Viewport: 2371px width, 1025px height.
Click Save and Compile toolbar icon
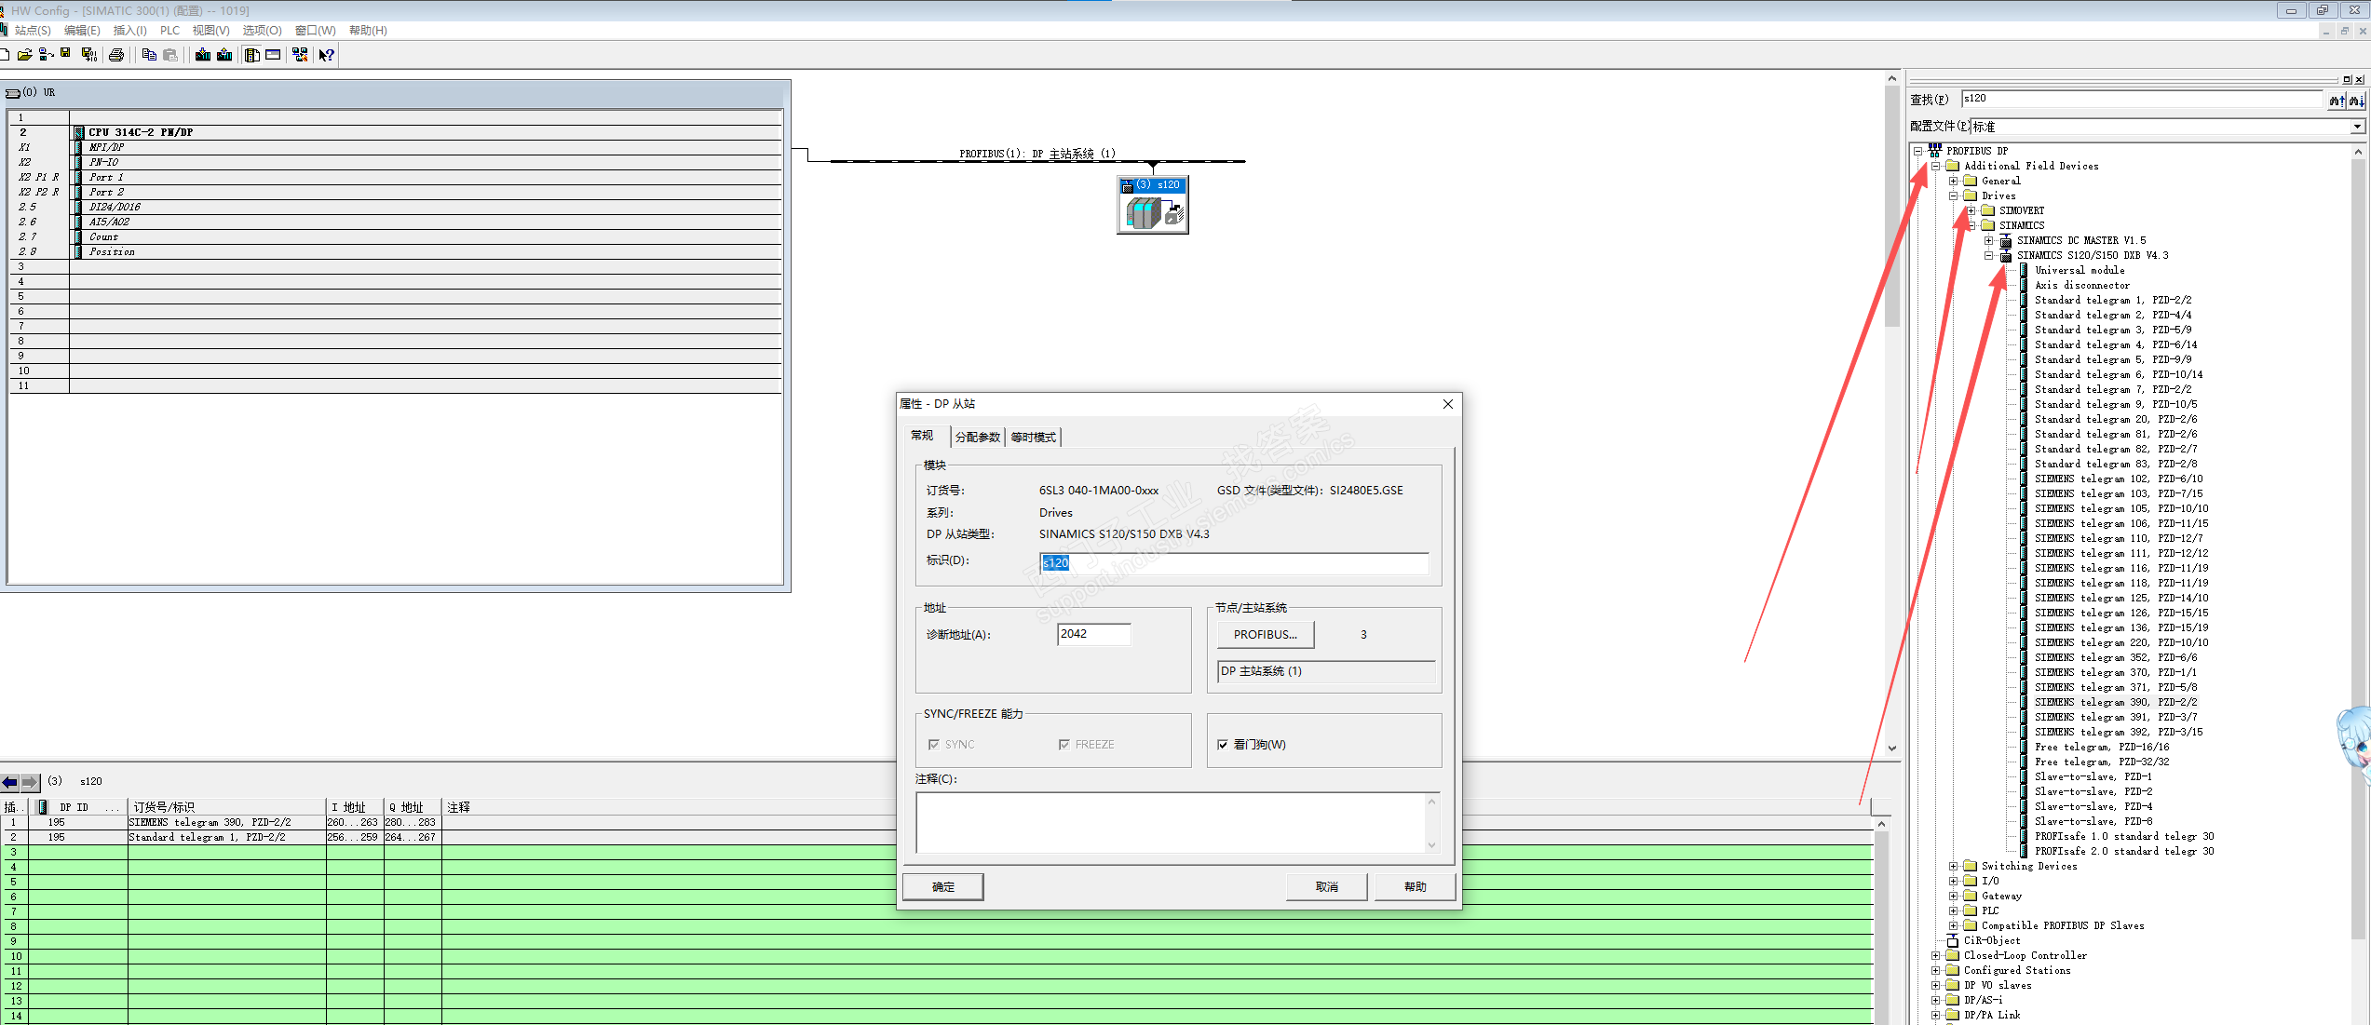pos(88,55)
